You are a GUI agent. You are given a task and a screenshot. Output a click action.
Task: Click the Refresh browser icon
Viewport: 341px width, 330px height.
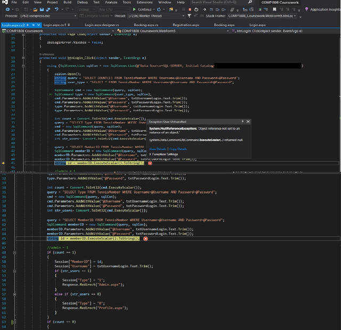point(159,10)
